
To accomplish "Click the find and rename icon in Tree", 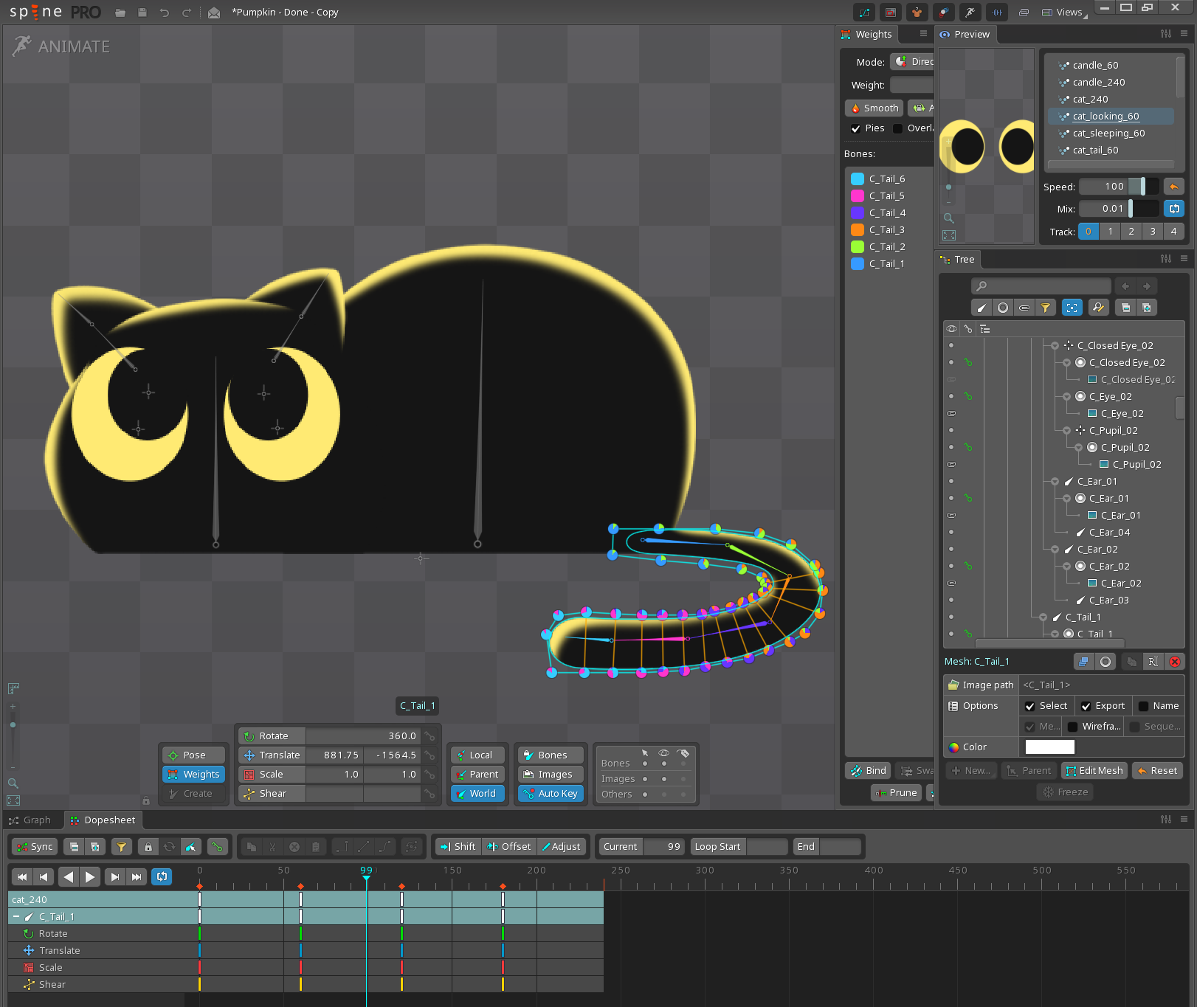I will pos(1098,308).
